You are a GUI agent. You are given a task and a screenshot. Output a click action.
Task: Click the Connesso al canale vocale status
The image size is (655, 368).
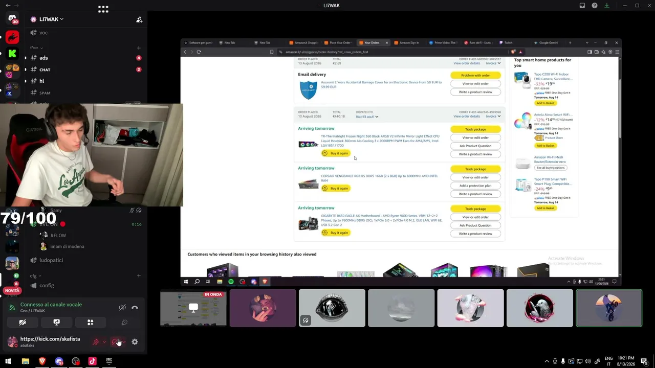pos(51,305)
